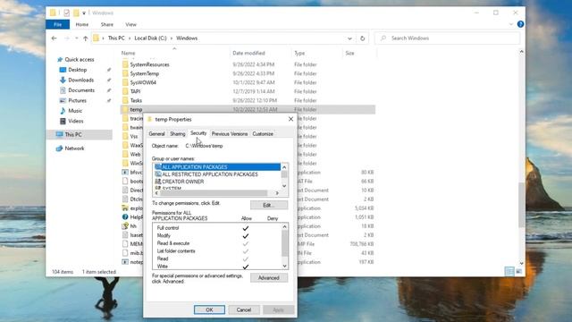Open the Sharing tab in temp Properties

178,134
